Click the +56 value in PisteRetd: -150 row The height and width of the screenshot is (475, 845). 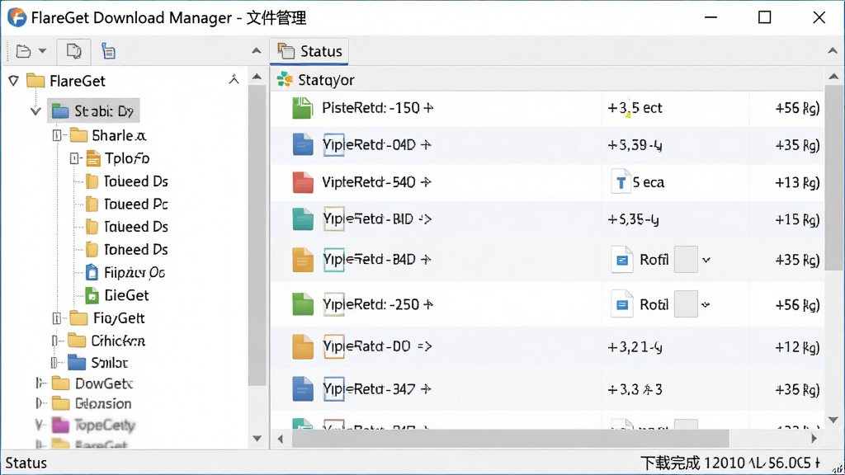(797, 108)
